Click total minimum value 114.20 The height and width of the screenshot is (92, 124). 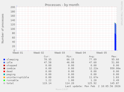coord(70,83)
